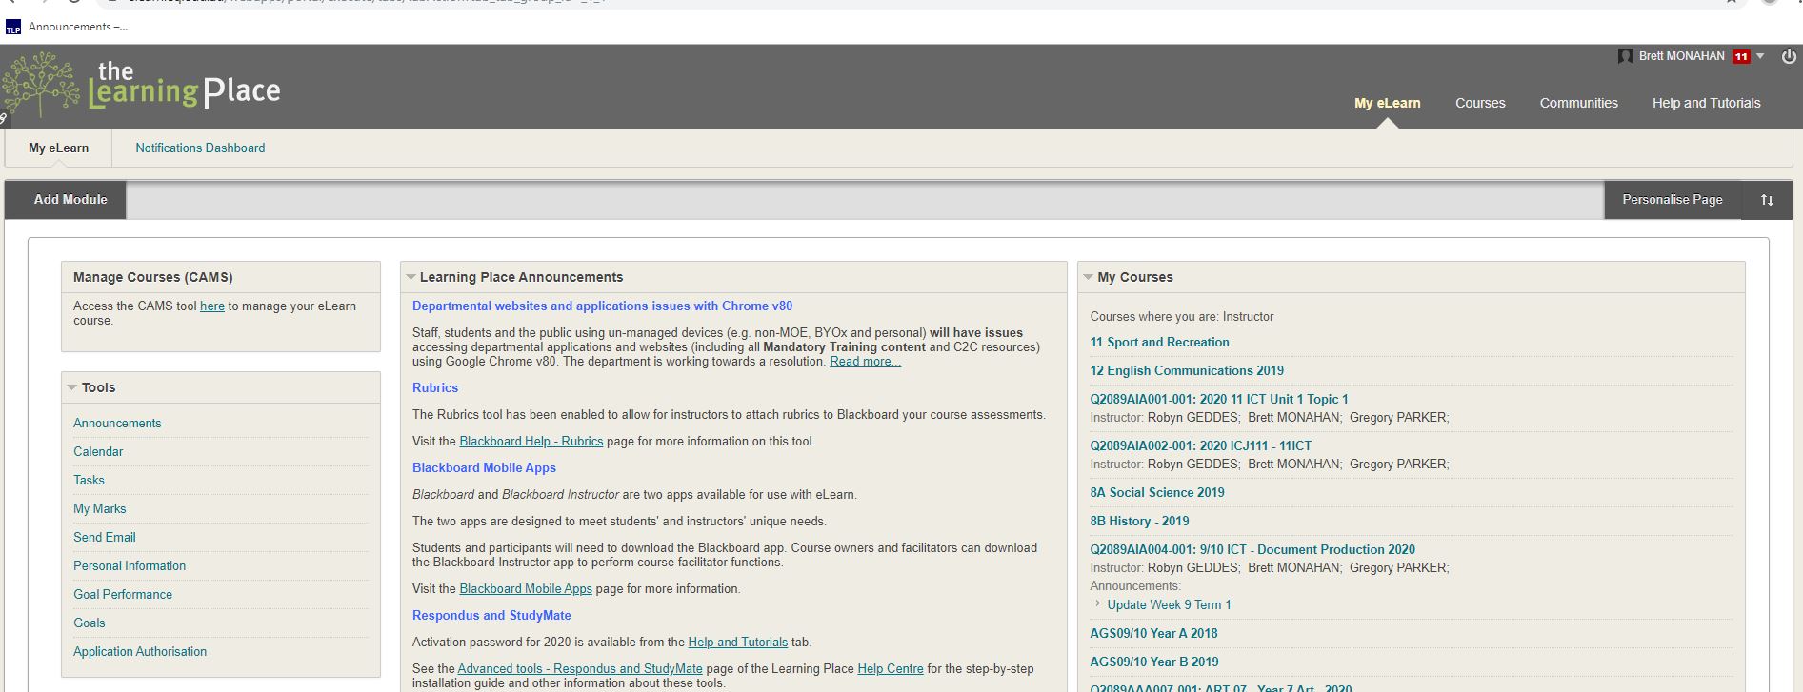Open Application Authorisation link
The image size is (1803, 692).
tap(140, 651)
